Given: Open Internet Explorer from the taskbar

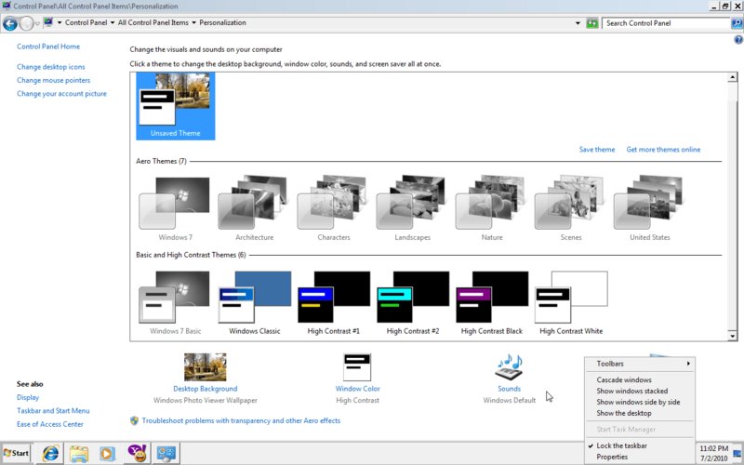Looking at the screenshot, I should point(49,453).
